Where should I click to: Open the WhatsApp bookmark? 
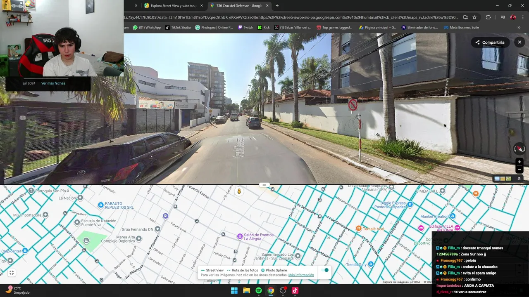coord(147,28)
